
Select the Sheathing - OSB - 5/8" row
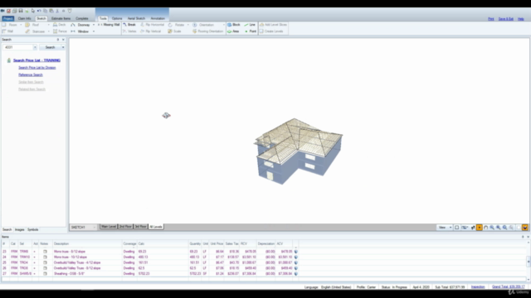tap(149, 274)
